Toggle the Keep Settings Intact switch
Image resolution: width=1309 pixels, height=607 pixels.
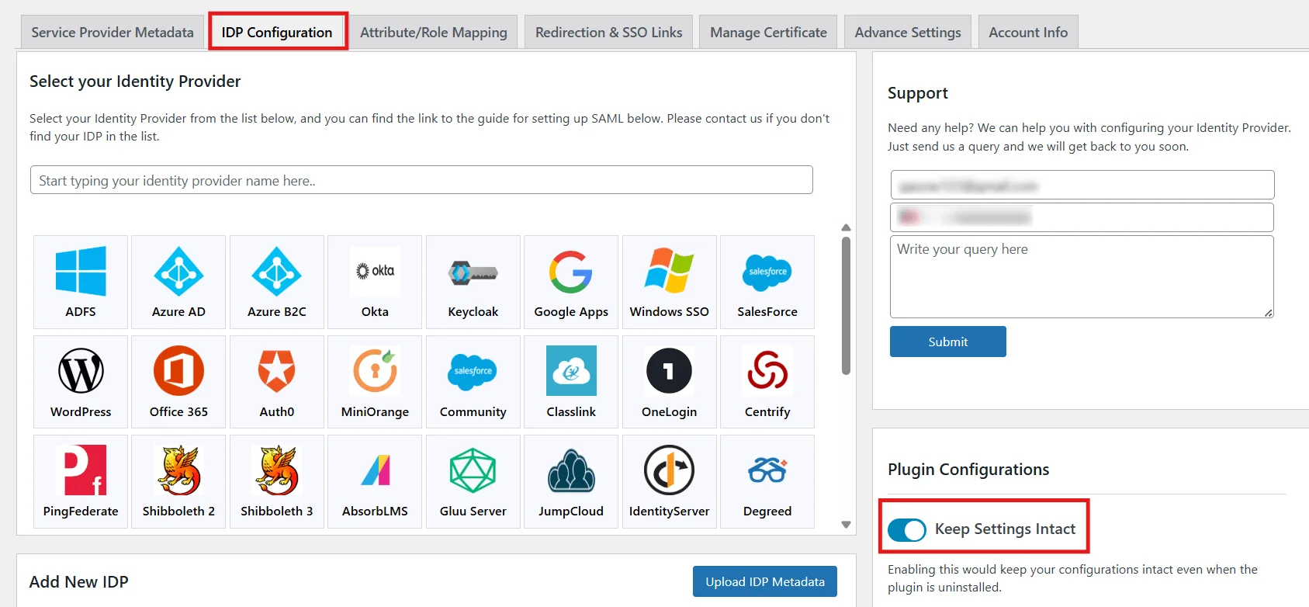(x=907, y=529)
